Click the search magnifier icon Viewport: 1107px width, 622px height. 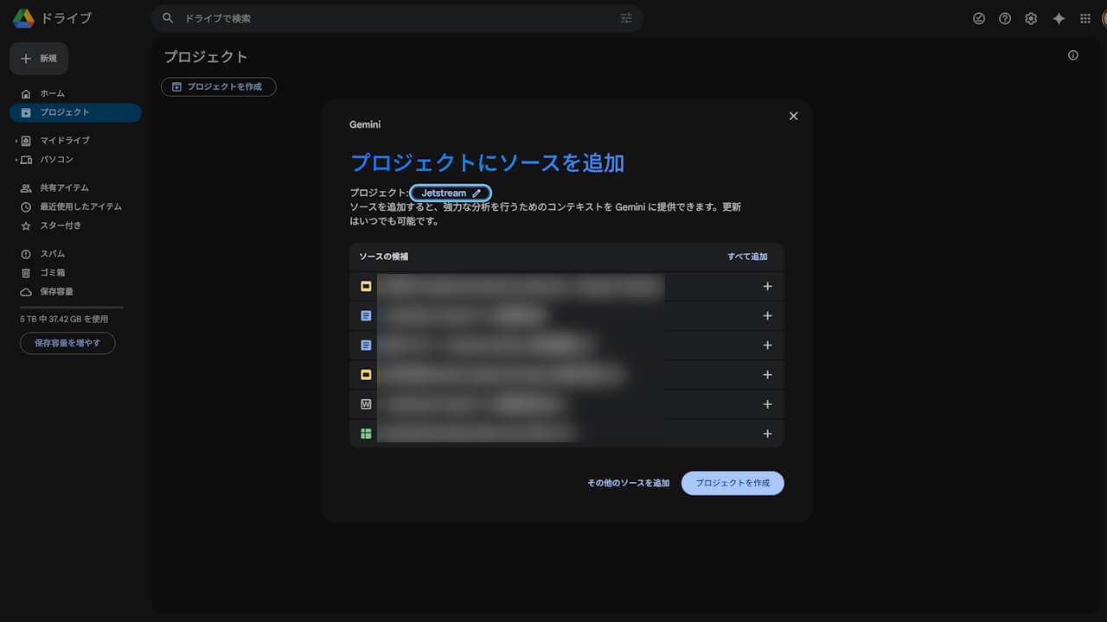point(169,18)
